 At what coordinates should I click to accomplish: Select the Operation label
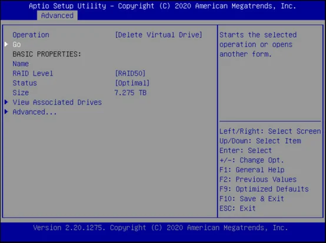pyautogui.click(x=31, y=35)
